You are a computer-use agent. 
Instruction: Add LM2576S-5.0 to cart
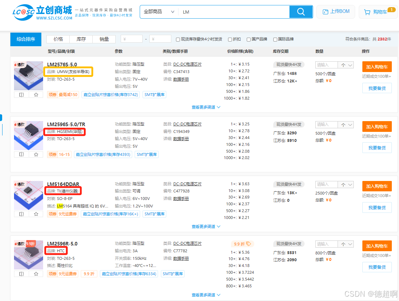(x=377, y=67)
